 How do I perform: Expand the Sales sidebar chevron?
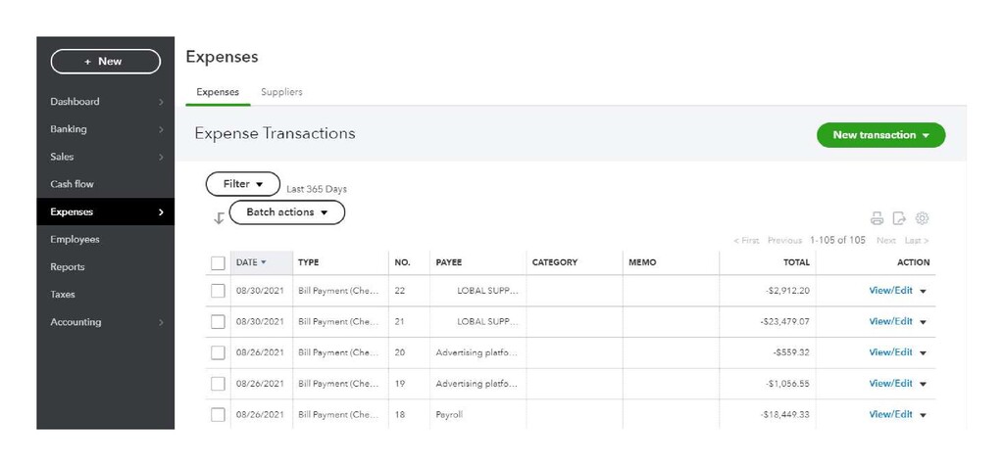(x=161, y=157)
